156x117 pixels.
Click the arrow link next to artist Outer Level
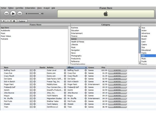pos(65,70)
